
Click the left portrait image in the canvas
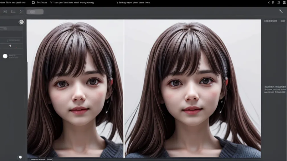(75, 88)
